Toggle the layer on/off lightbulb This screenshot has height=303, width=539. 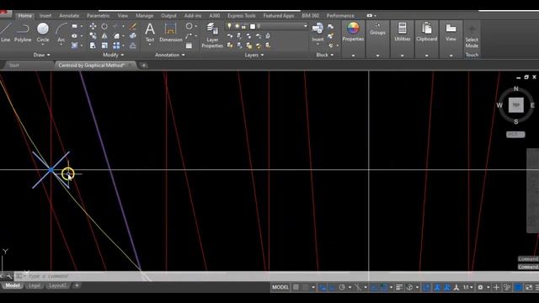click(x=229, y=26)
